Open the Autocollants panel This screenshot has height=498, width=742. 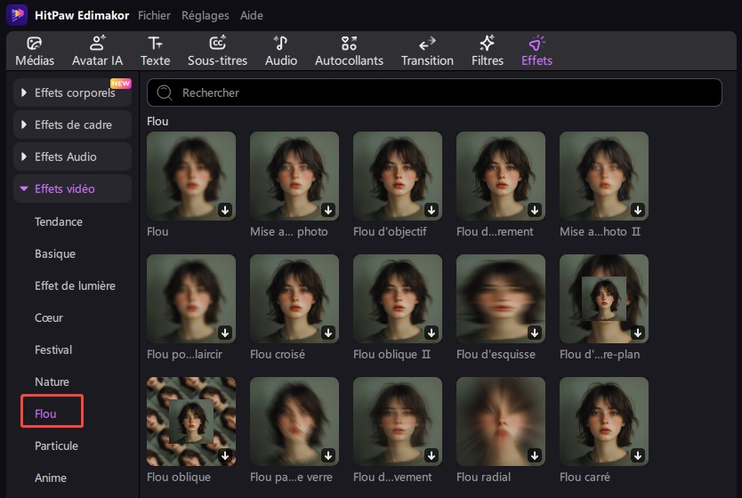pos(349,51)
